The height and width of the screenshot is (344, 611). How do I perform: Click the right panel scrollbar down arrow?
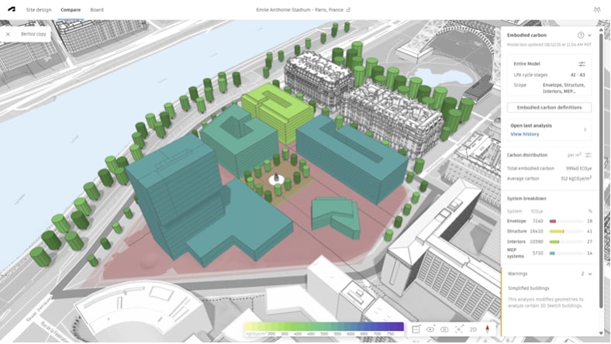pos(601,333)
